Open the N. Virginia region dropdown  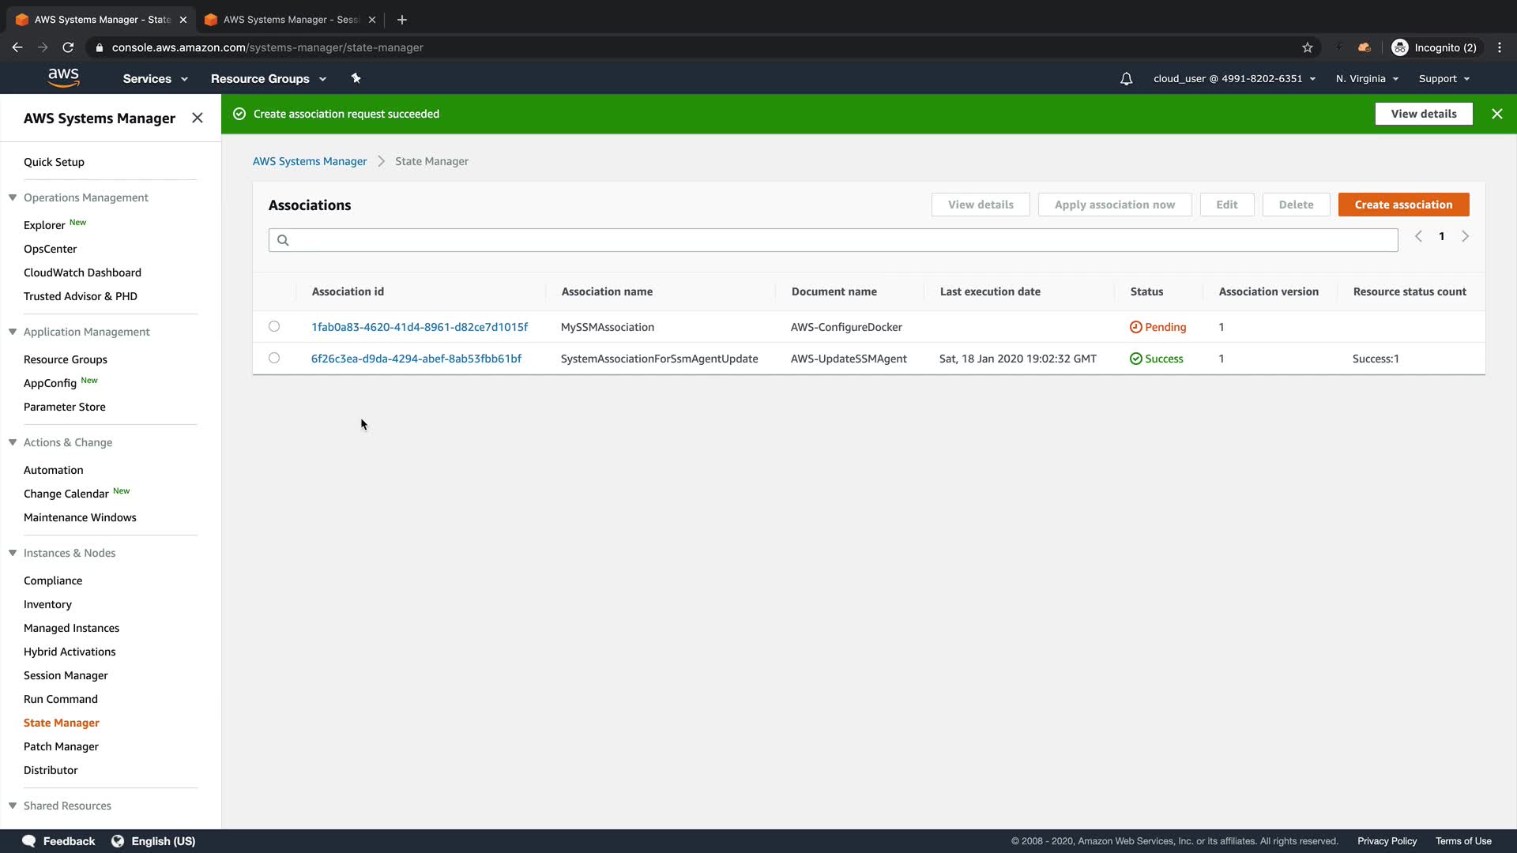(1367, 79)
